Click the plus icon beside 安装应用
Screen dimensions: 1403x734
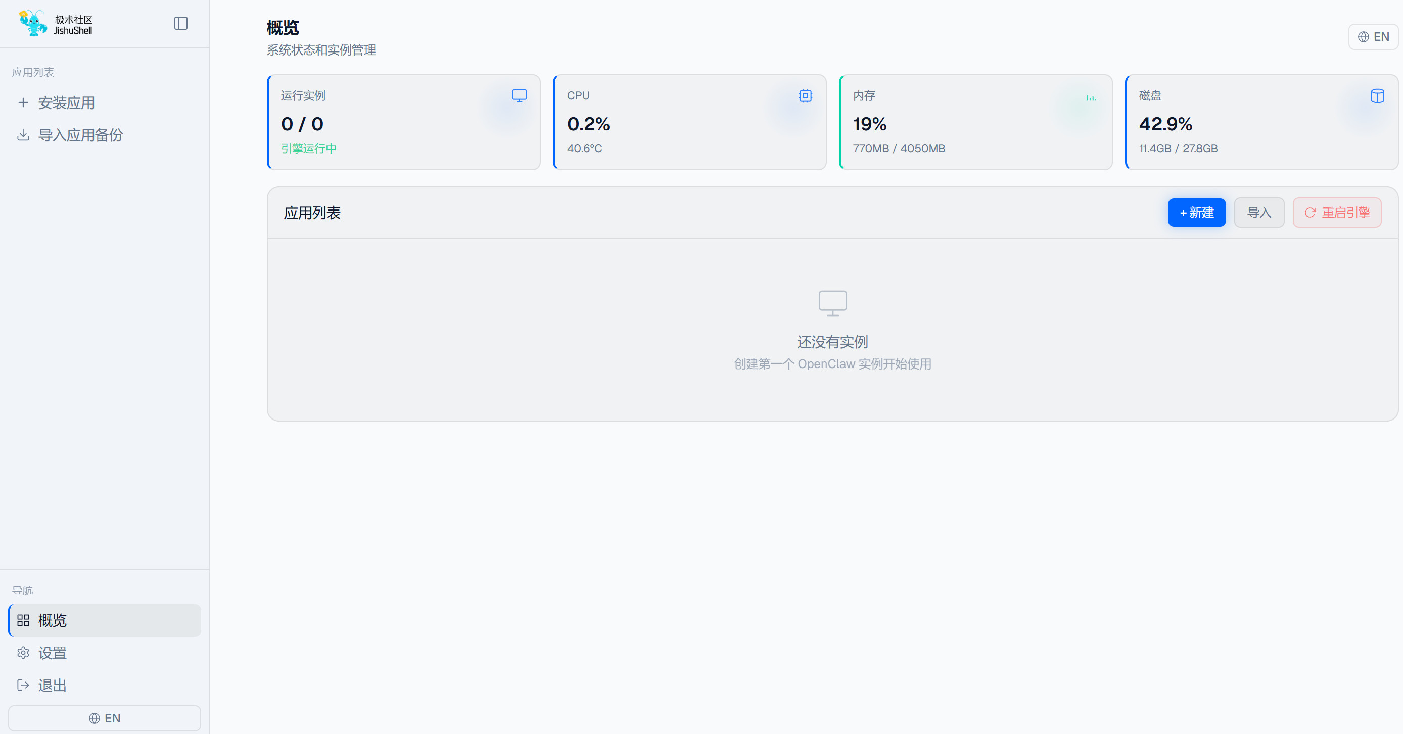pyautogui.click(x=23, y=103)
